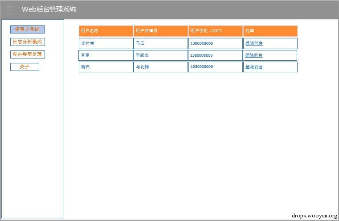Select the 百度 user name cell
The image size is (339, 221).
[x=106, y=55]
